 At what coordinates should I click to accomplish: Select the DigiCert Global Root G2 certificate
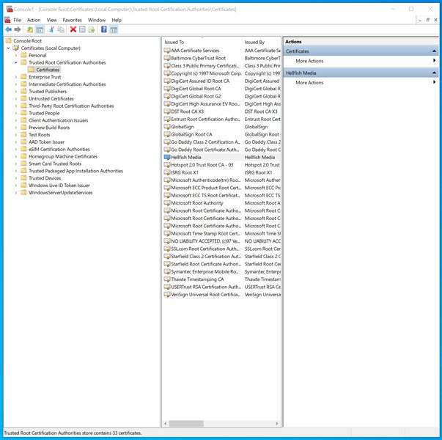[x=196, y=96]
